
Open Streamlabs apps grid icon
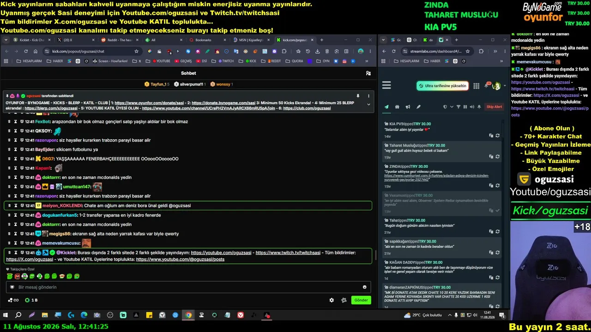coord(476,86)
